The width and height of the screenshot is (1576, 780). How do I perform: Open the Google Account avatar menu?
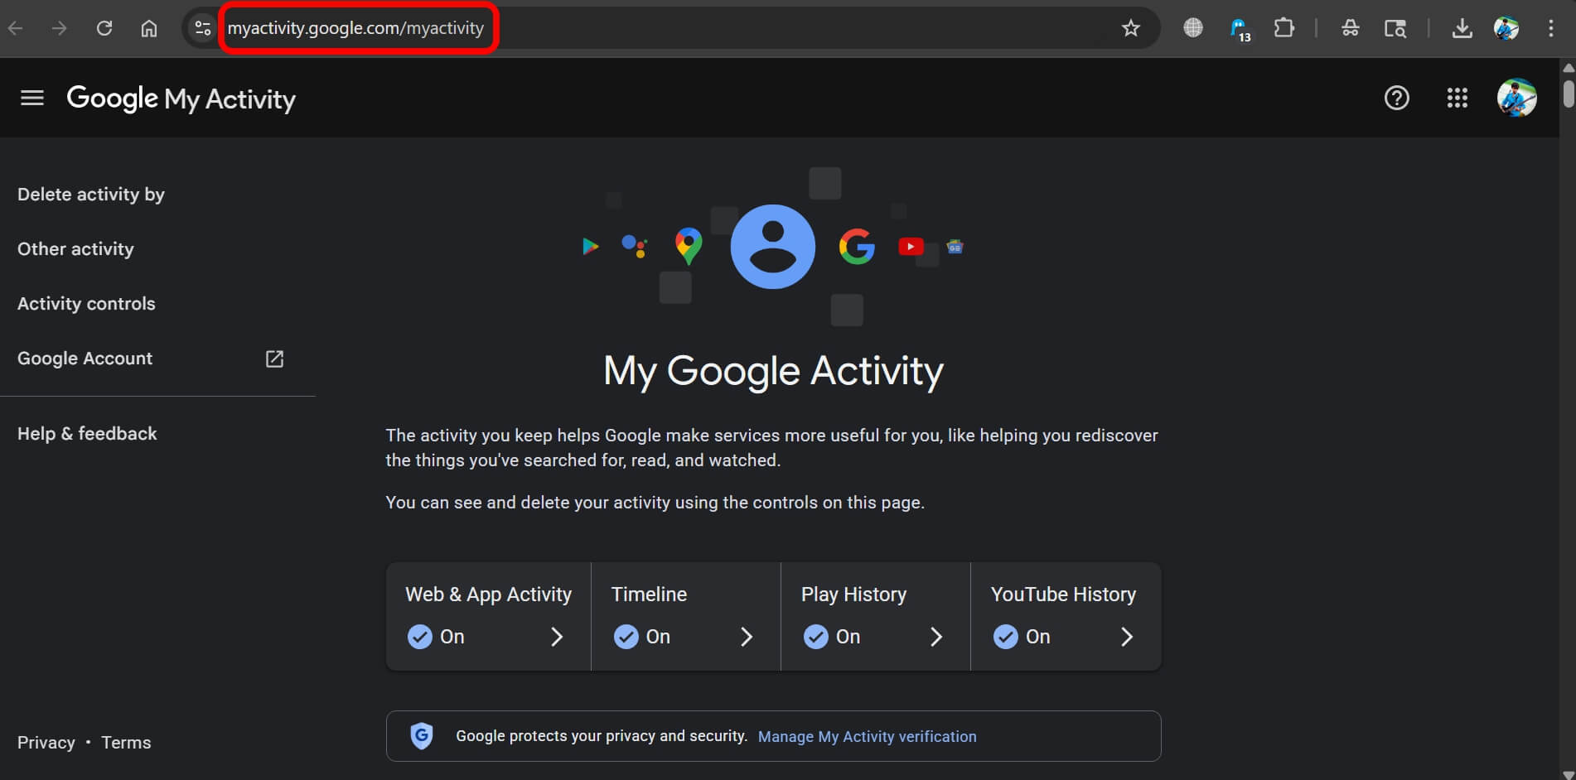click(x=1517, y=98)
